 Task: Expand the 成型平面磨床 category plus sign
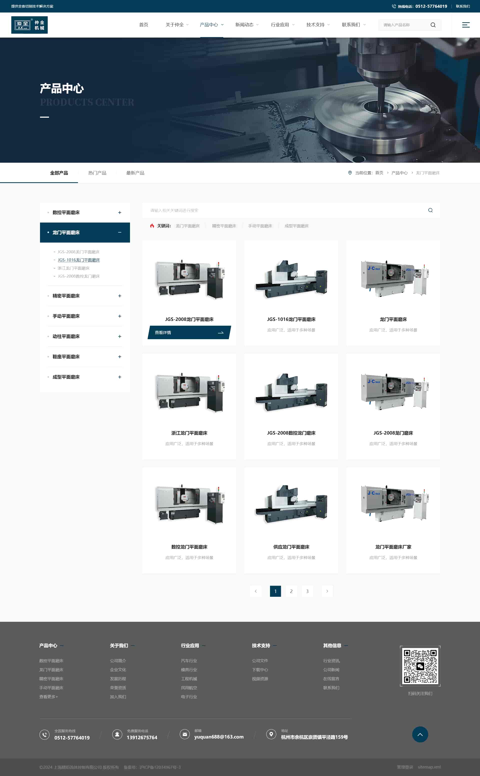[x=120, y=377]
